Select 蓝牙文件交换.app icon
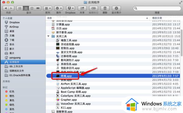Viewport: 183px width, 113px height. point(58,52)
